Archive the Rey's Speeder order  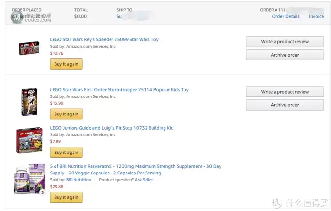285,55
